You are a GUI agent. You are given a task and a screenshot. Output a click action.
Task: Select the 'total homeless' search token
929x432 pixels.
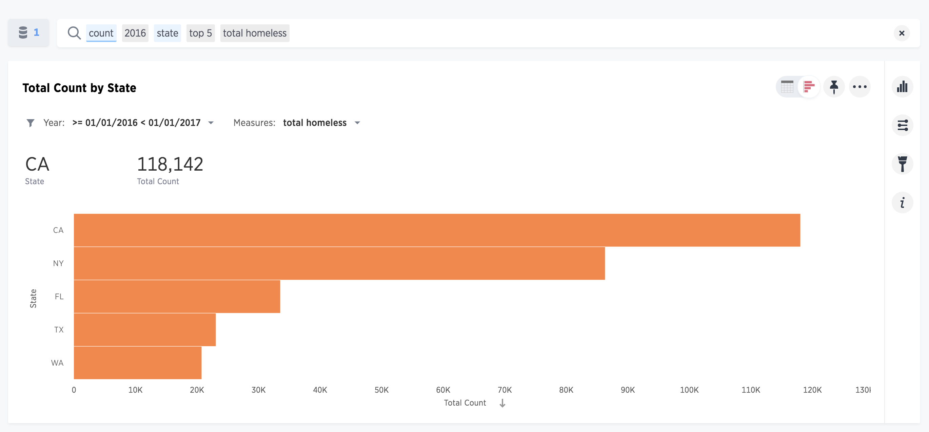[255, 33]
